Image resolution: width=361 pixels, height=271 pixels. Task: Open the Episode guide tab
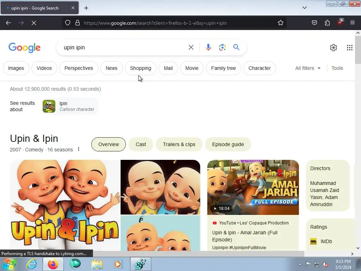tap(228, 144)
